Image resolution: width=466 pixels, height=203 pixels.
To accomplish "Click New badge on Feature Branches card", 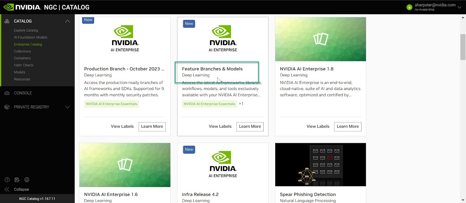I will click(189, 24).
